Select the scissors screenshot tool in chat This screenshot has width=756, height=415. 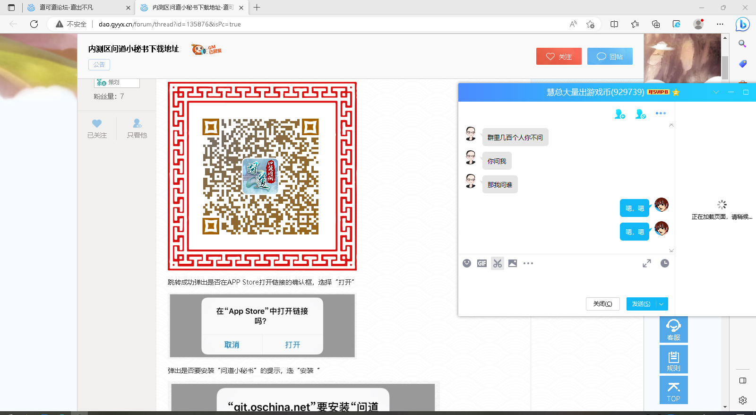coord(498,263)
